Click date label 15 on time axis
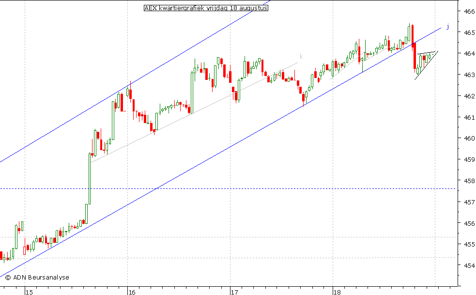The image size is (476, 295). click(29, 292)
